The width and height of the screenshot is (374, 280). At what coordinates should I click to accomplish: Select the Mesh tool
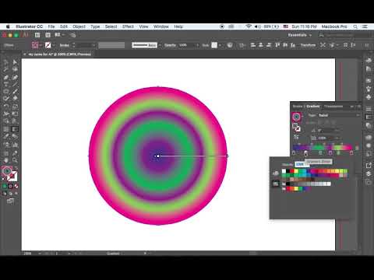[x=5, y=129]
